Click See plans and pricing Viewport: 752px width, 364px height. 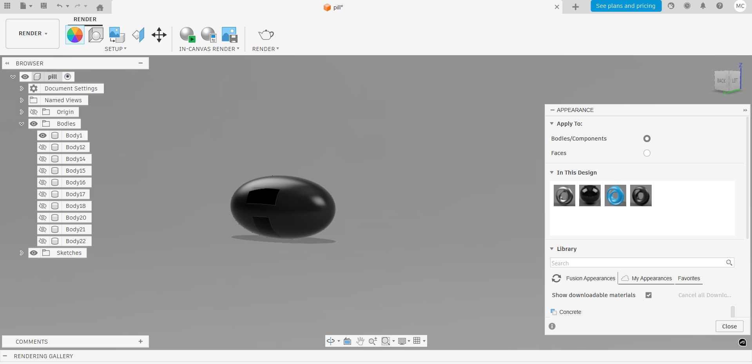(x=626, y=6)
